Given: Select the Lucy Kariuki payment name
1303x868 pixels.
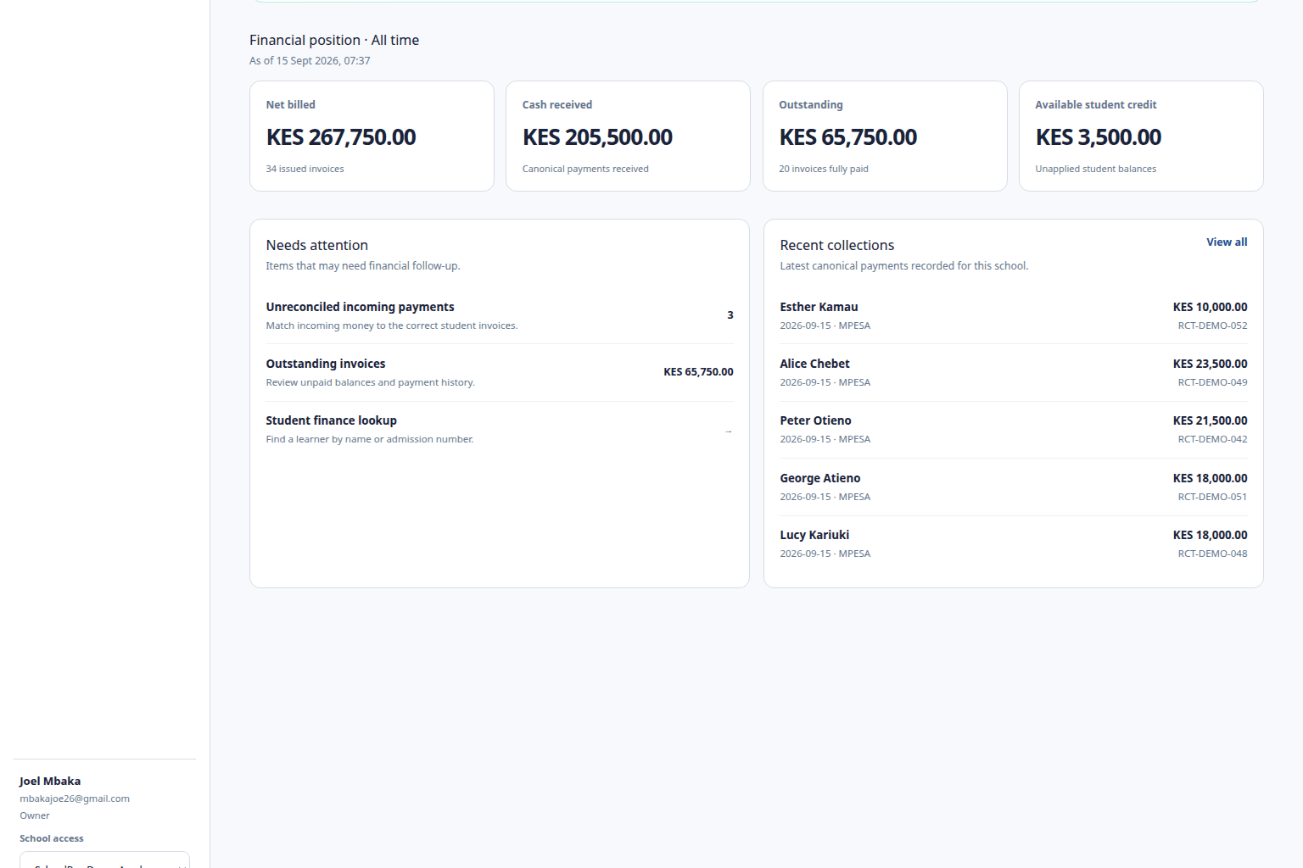Looking at the screenshot, I should (814, 535).
